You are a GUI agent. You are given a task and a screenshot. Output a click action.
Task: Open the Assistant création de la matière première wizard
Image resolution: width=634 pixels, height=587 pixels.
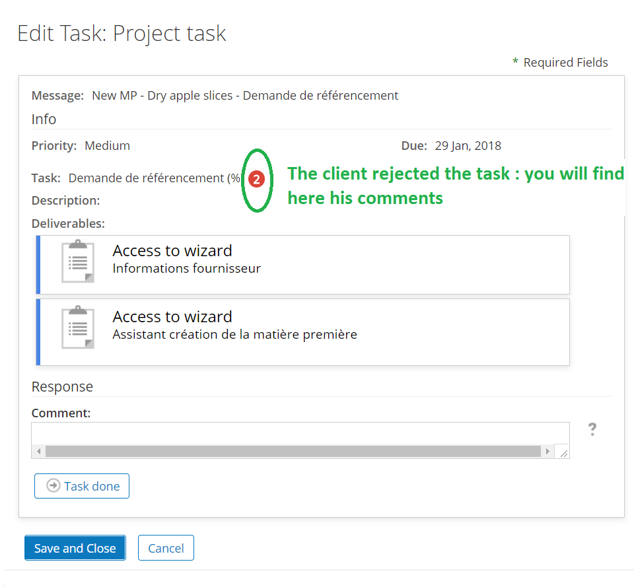pyautogui.click(x=303, y=332)
